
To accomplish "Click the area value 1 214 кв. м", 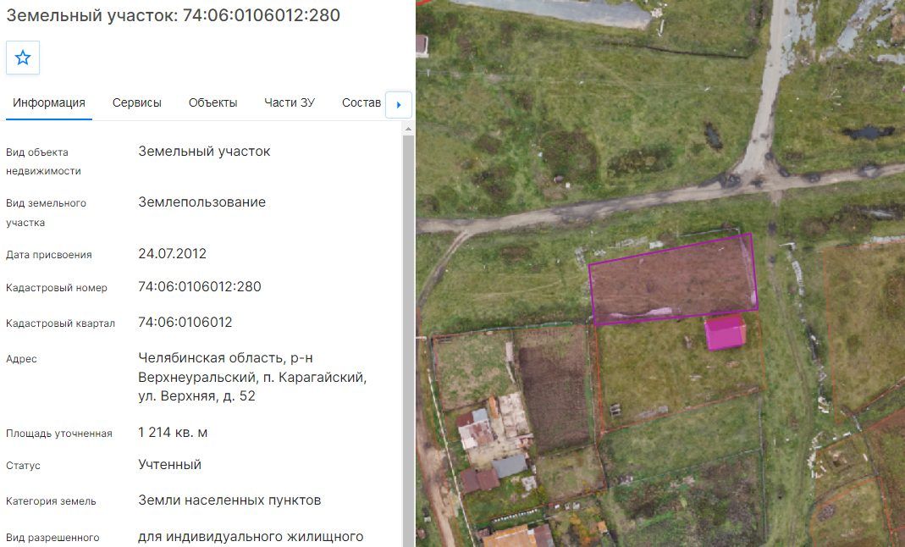I will [x=173, y=432].
